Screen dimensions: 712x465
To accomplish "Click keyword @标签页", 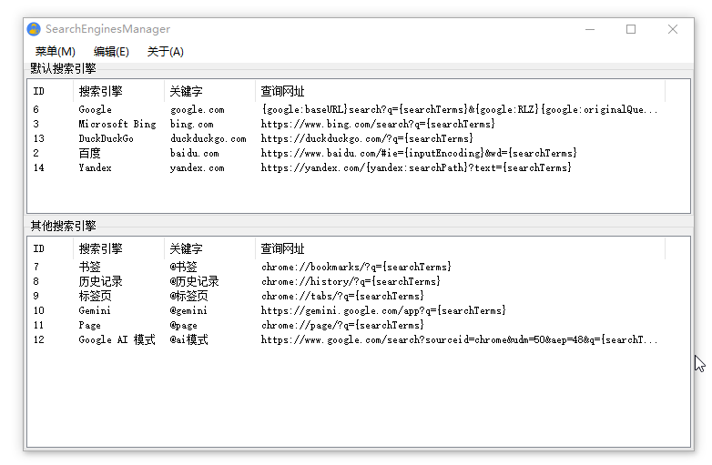I will pyautogui.click(x=188, y=296).
